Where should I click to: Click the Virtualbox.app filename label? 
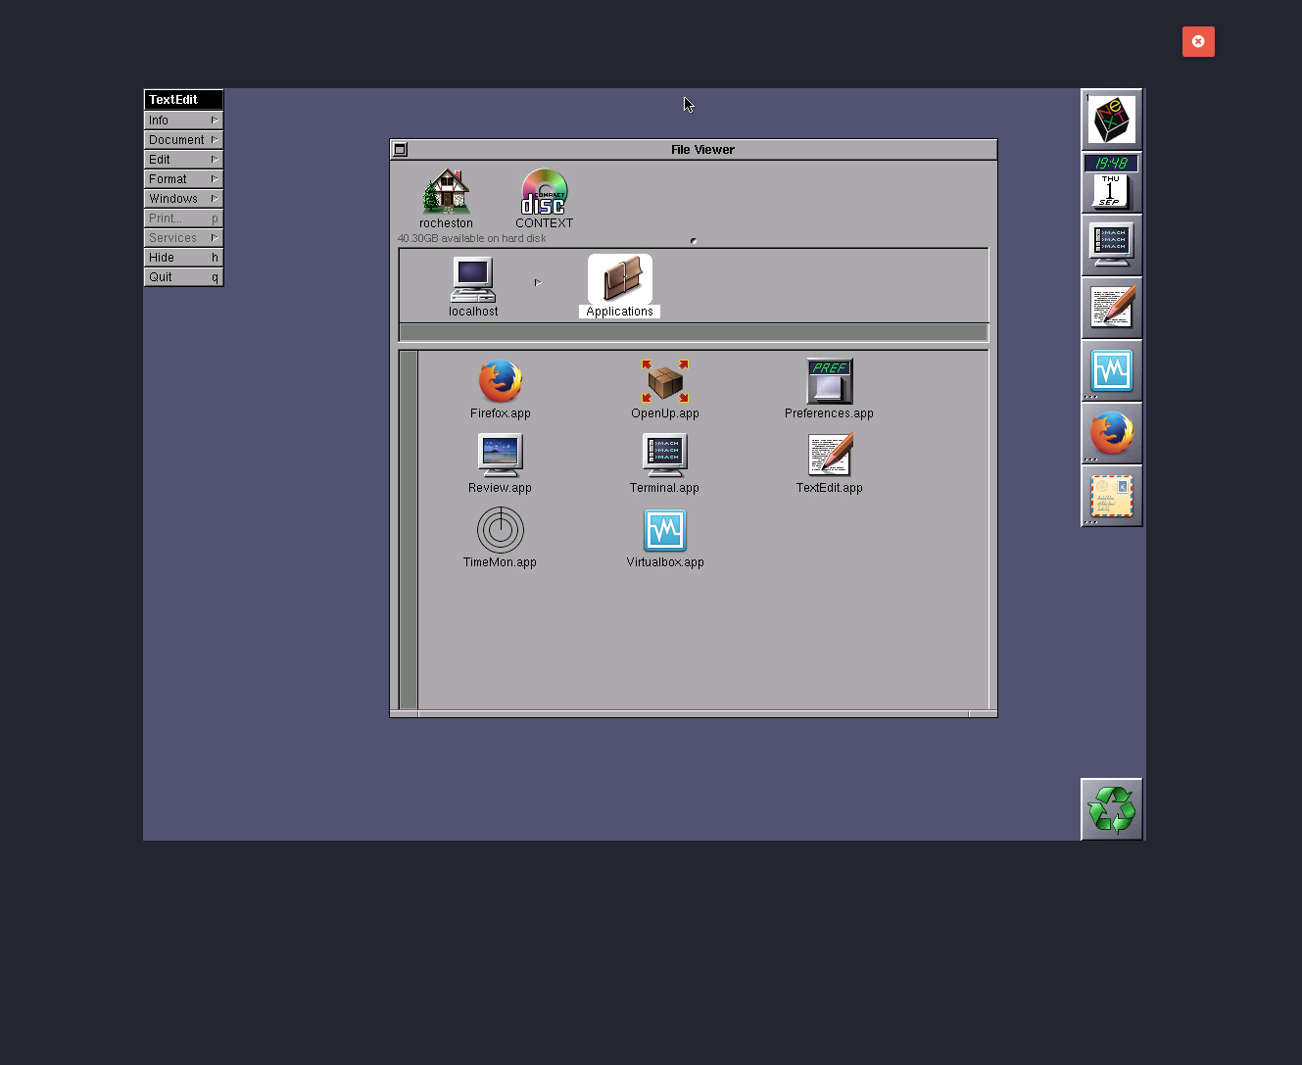(665, 562)
